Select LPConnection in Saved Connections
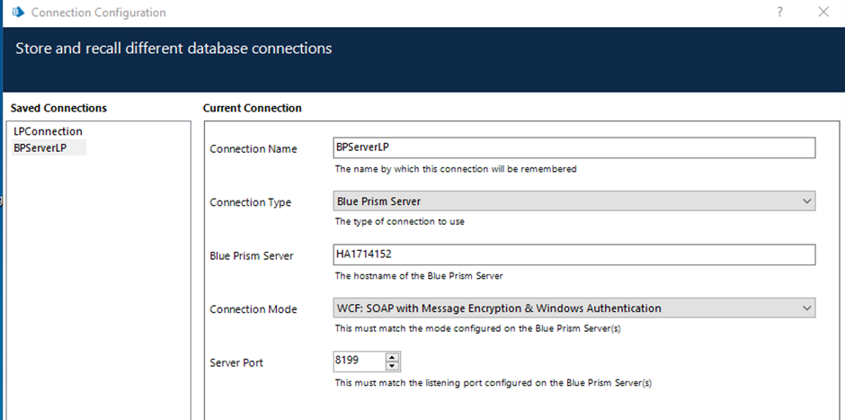The image size is (845, 420). [x=48, y=131]
